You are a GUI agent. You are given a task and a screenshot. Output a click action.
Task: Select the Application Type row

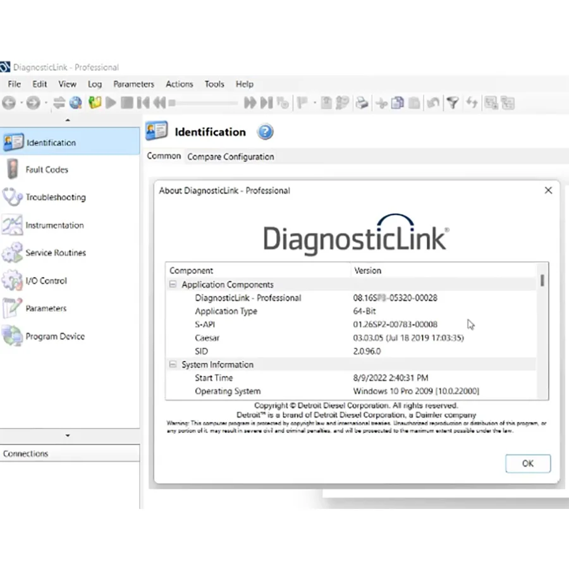pyautogui.click(x=351, y=311)
